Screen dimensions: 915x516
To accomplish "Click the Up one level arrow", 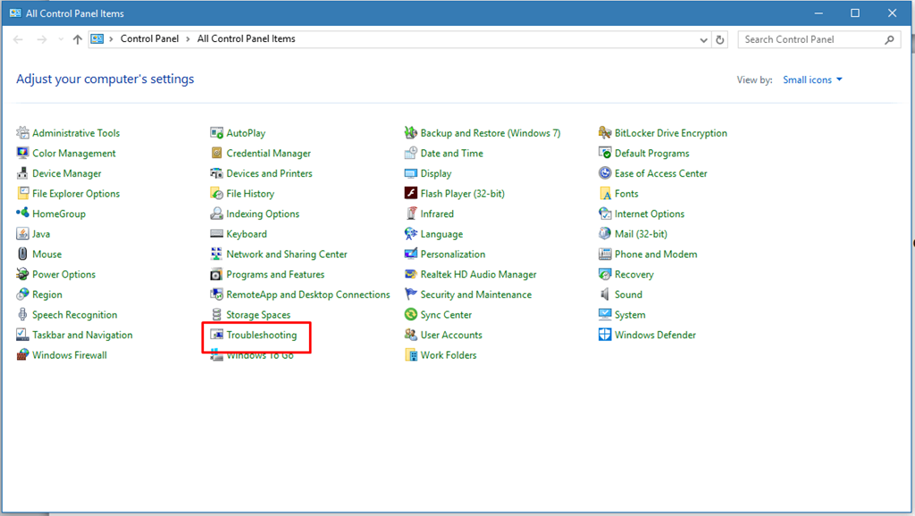I will (78, 39).
